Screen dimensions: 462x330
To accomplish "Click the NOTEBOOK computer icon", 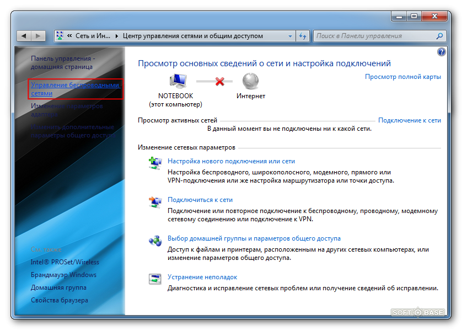I will tap(178, 81).
